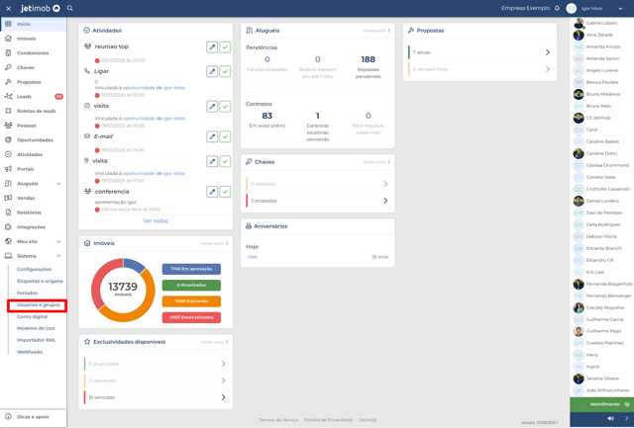Open the search magnifier in top bar
This screenshot has width=634, height=428.
(70, 8)
